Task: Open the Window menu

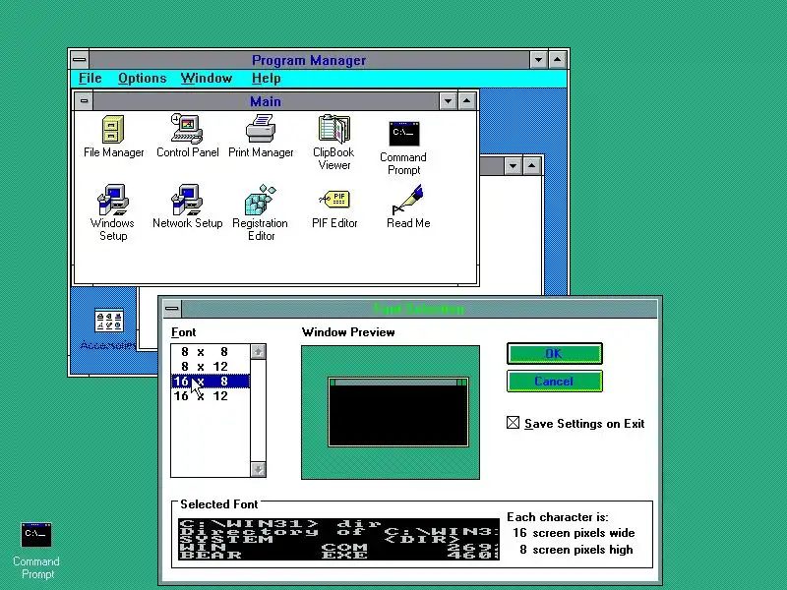Action: 207,79
